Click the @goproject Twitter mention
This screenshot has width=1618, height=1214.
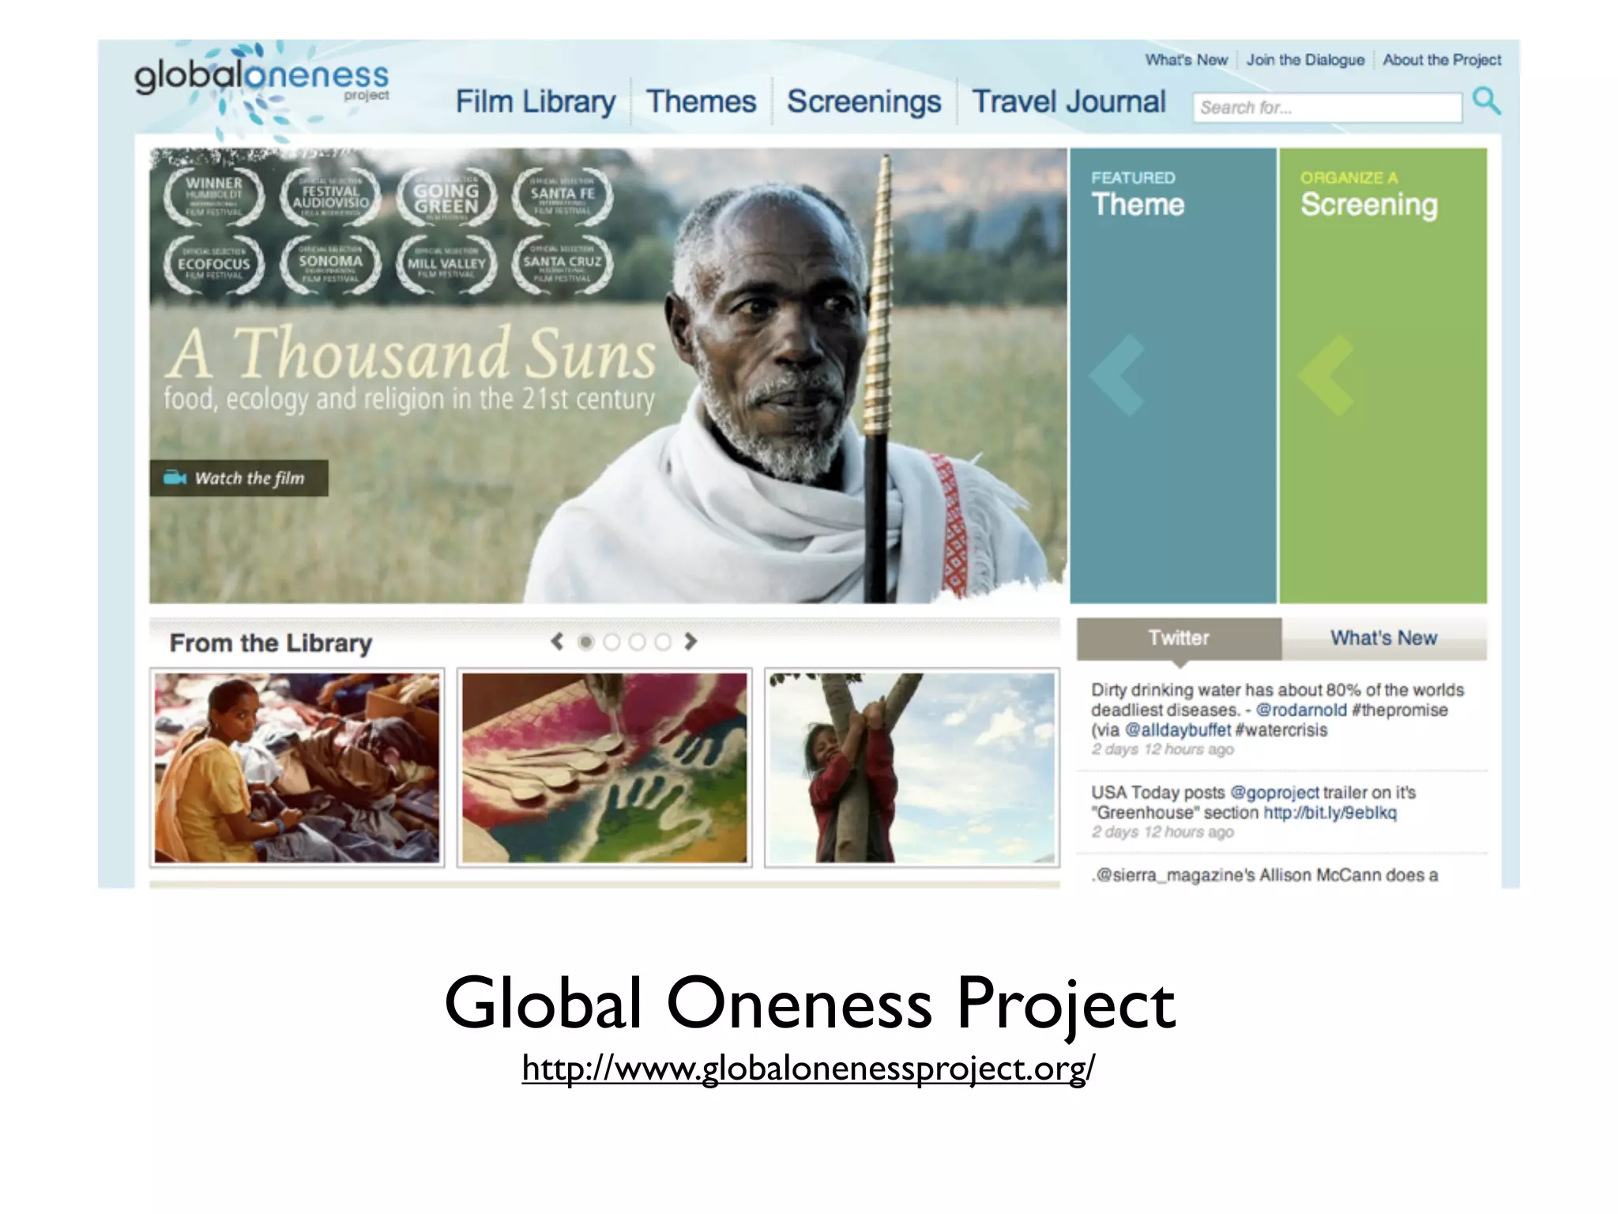(1274, 792)
